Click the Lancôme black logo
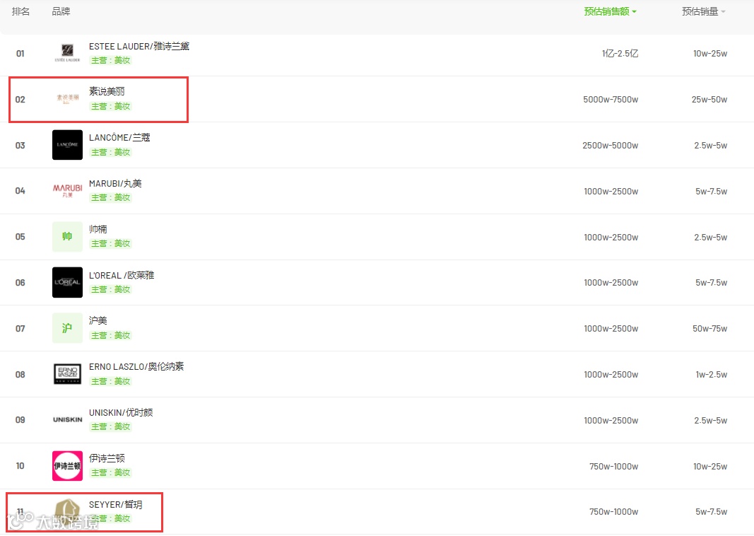This screenshot has width=754, height=536. [x=67, y=145]
